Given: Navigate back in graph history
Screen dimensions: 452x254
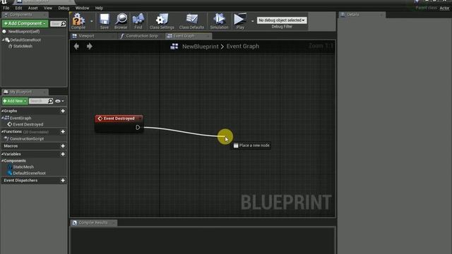Looking at the screenshot, I should pos(76,46).
